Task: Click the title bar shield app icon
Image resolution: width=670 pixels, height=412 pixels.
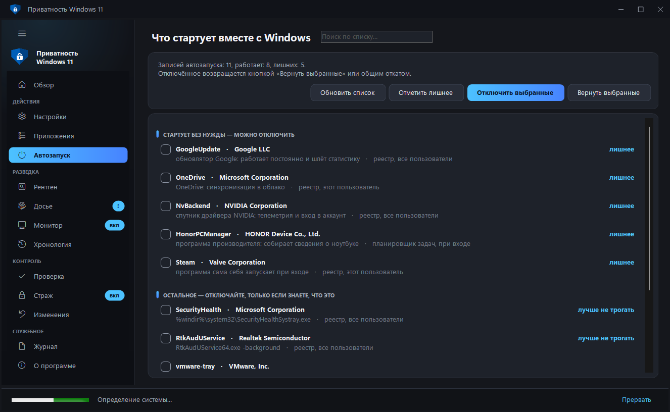Action: click(x=15, y=9)
